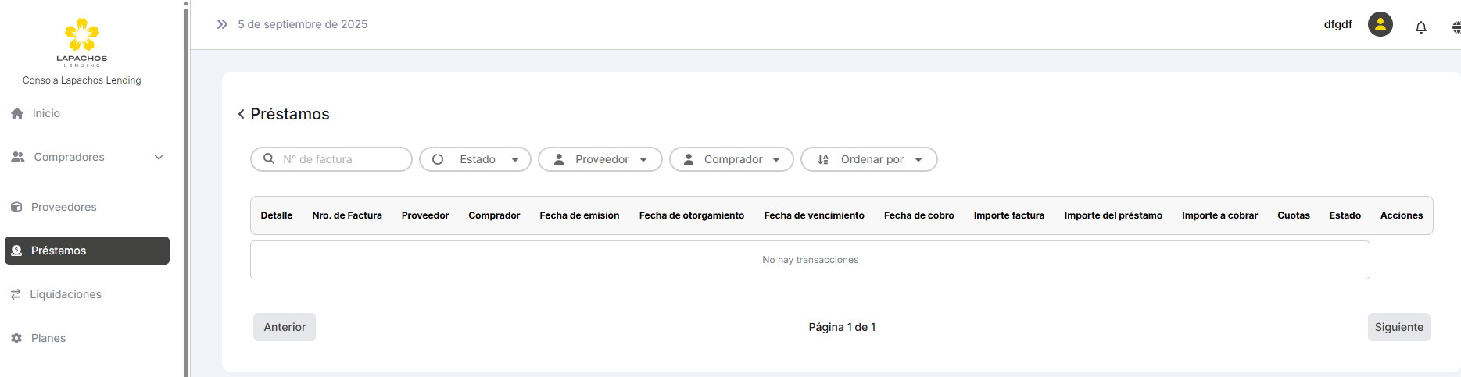Collapse sidebar with double chevron icon

[222, 24]
